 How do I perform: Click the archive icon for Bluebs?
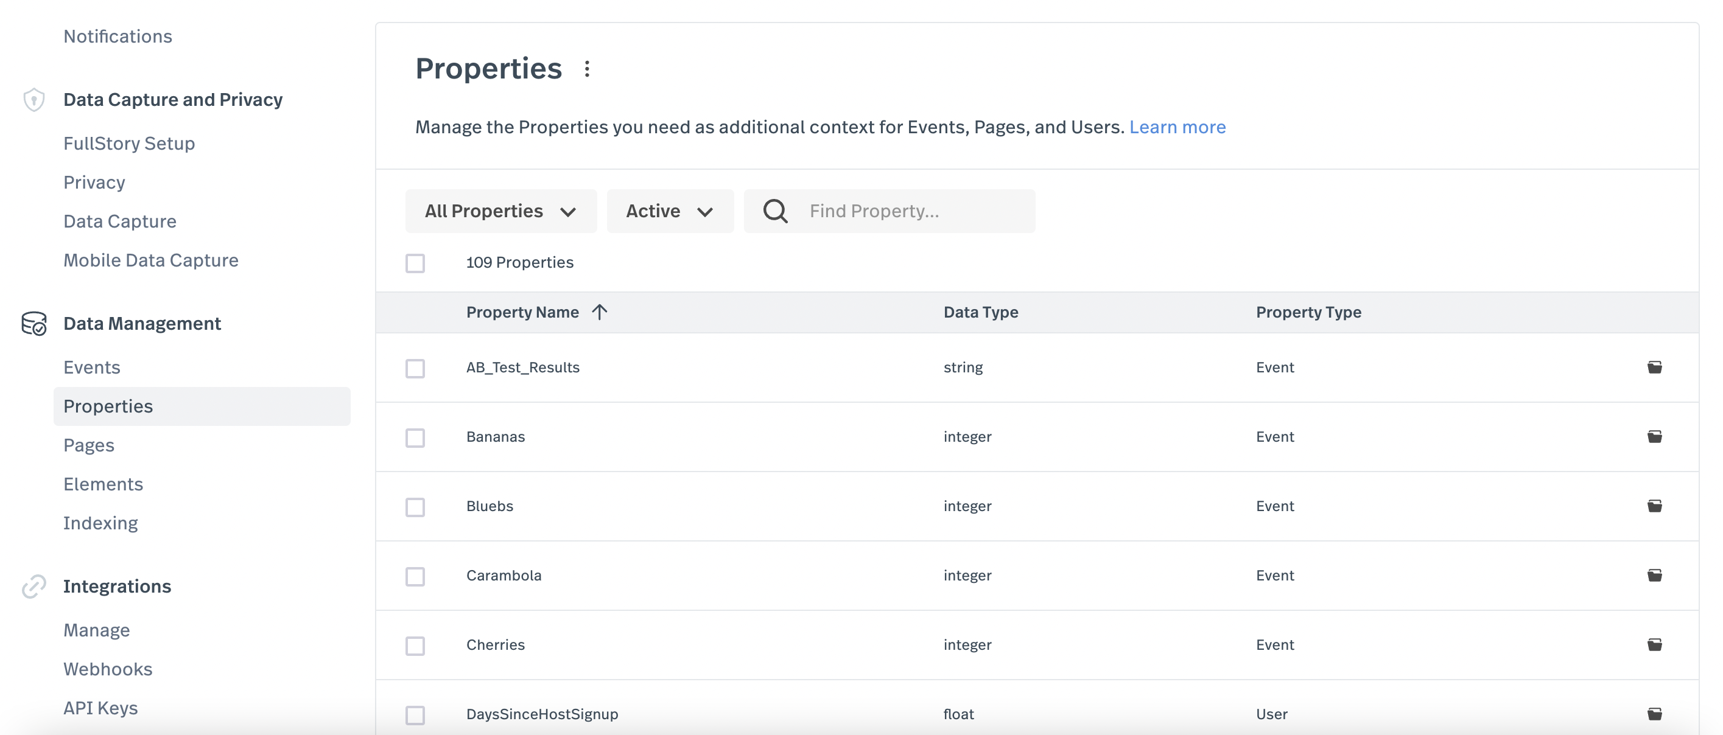(1654, 506)
